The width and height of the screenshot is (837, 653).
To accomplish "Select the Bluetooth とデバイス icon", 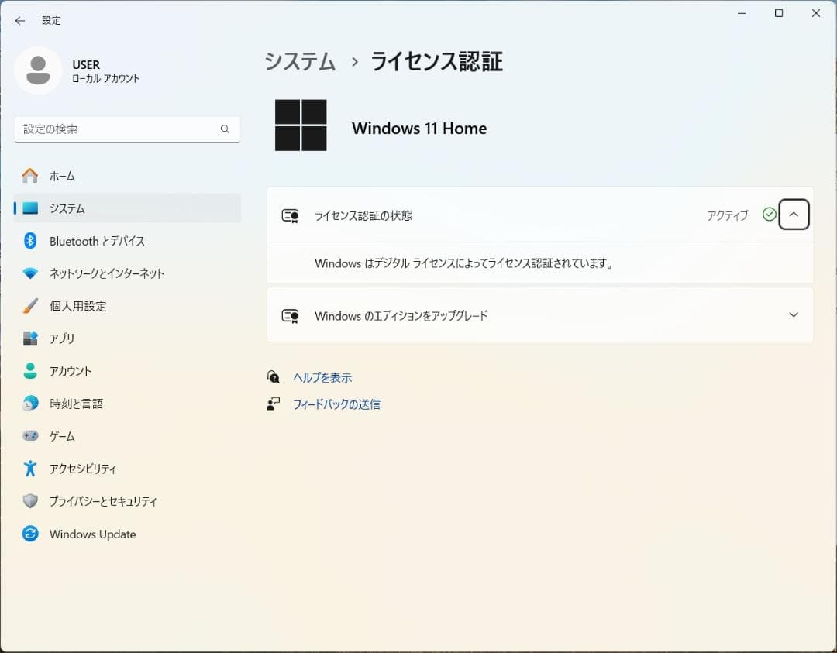I will (x=29, y=241).
